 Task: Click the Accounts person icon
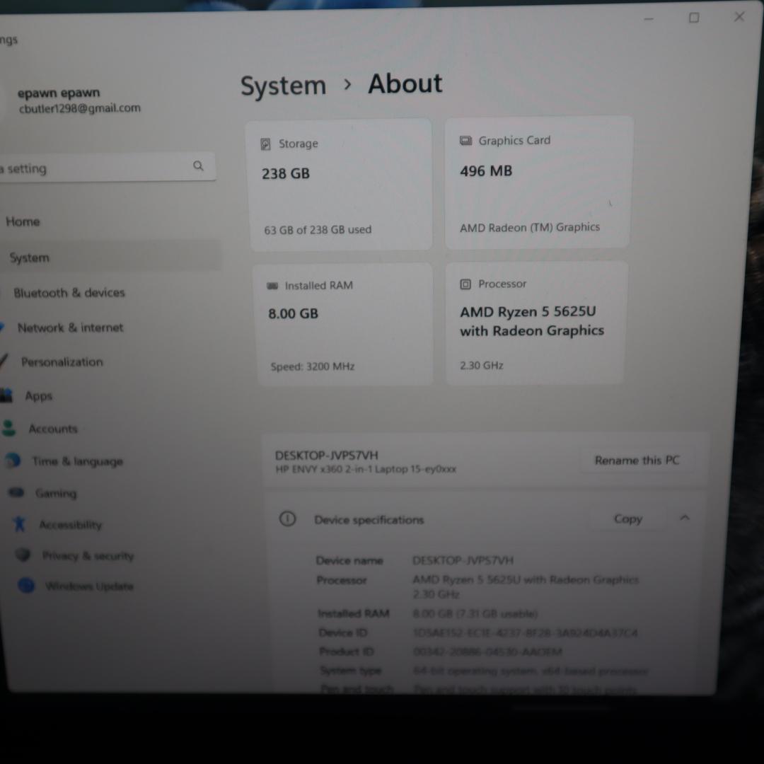pyautogui.click(x=8, y=428)
